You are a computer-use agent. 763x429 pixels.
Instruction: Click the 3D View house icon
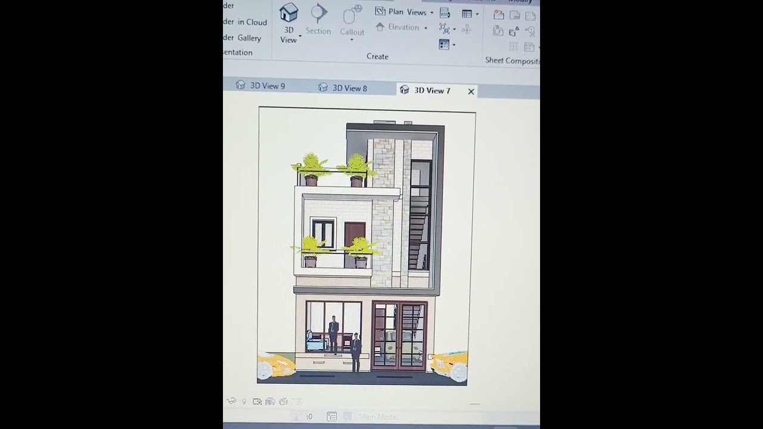(289, 13)
